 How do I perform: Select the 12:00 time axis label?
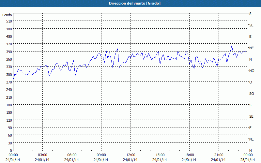tap(131, 155)
